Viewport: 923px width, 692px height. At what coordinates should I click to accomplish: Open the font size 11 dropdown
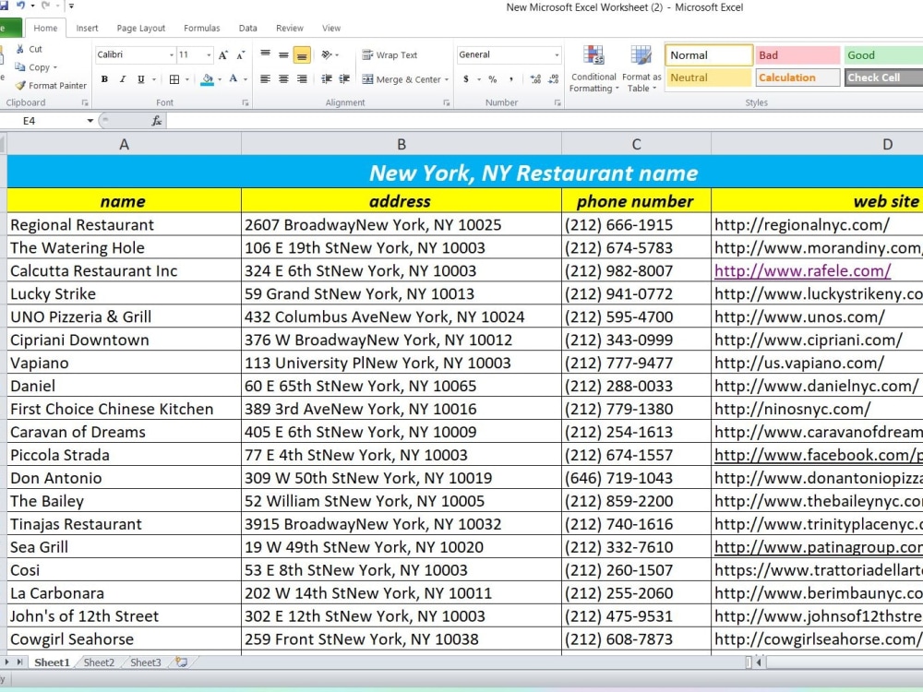[x=209, y=54]
